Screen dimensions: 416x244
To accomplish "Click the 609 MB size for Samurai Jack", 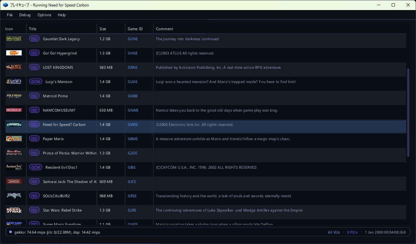I will (106, 182).
